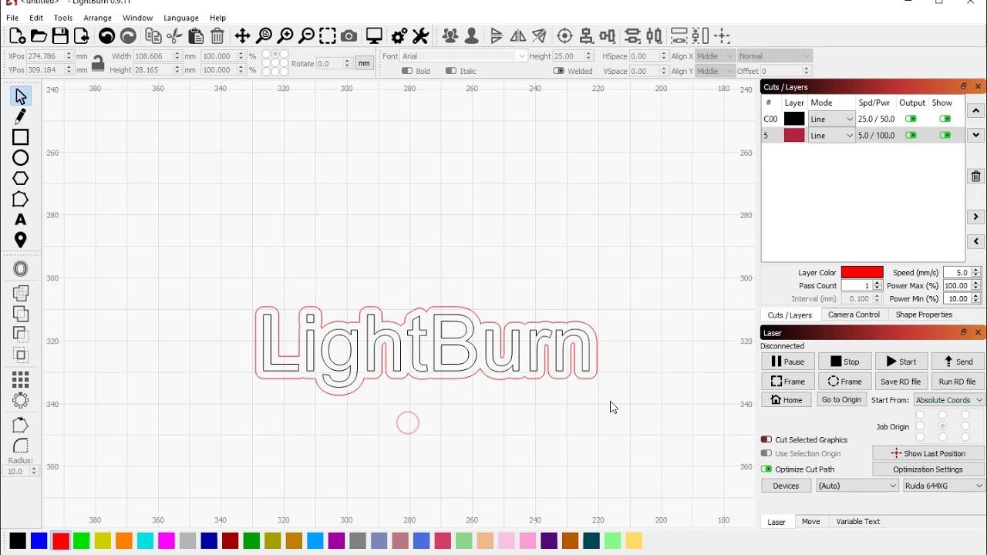The height and width of the screenshot is (555, 987).
Task: Click the red Layer Color swatch
Action: click(x=862, y=273)
